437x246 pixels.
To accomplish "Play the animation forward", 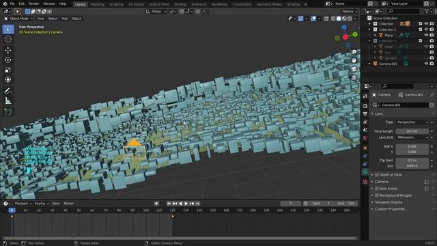I will (186, 204).
